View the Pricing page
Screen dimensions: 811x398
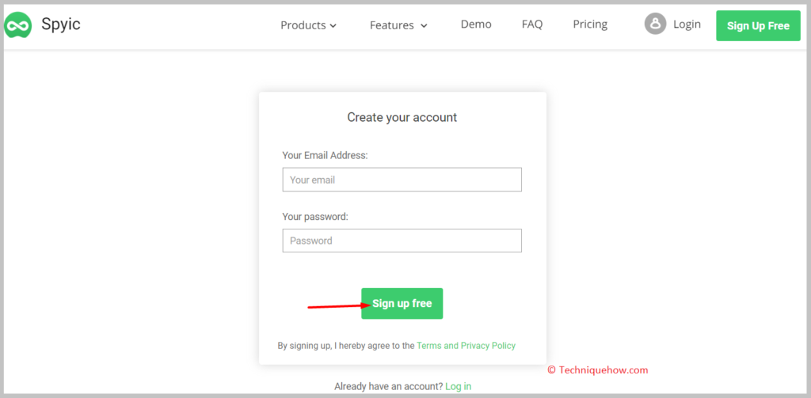tap(590, 25)
